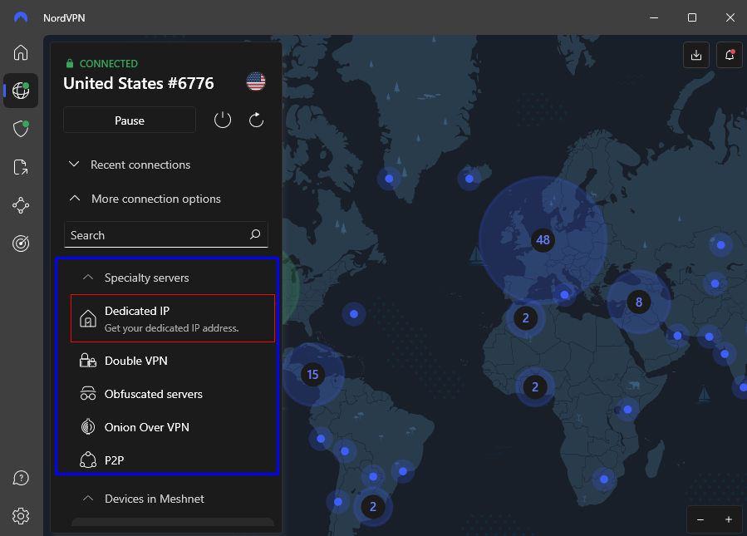Pause the VPN connection
Image resolution: width=747 pixels, height=536 pixels.
pyautogui.click(x=130, y=120)
